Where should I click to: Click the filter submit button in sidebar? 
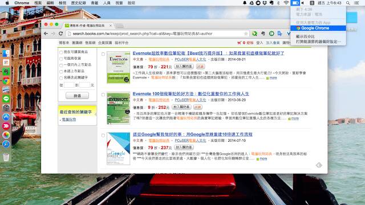[x=77, y=96]
